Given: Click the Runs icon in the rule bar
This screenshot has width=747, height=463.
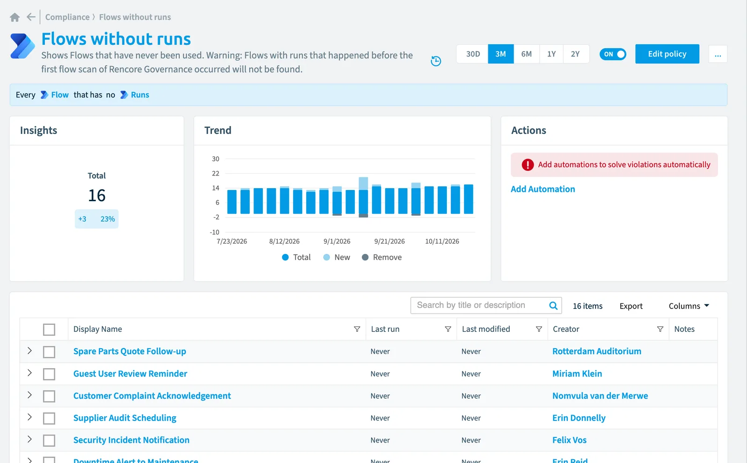Looking at the screenshot, I should coord(124,95).
